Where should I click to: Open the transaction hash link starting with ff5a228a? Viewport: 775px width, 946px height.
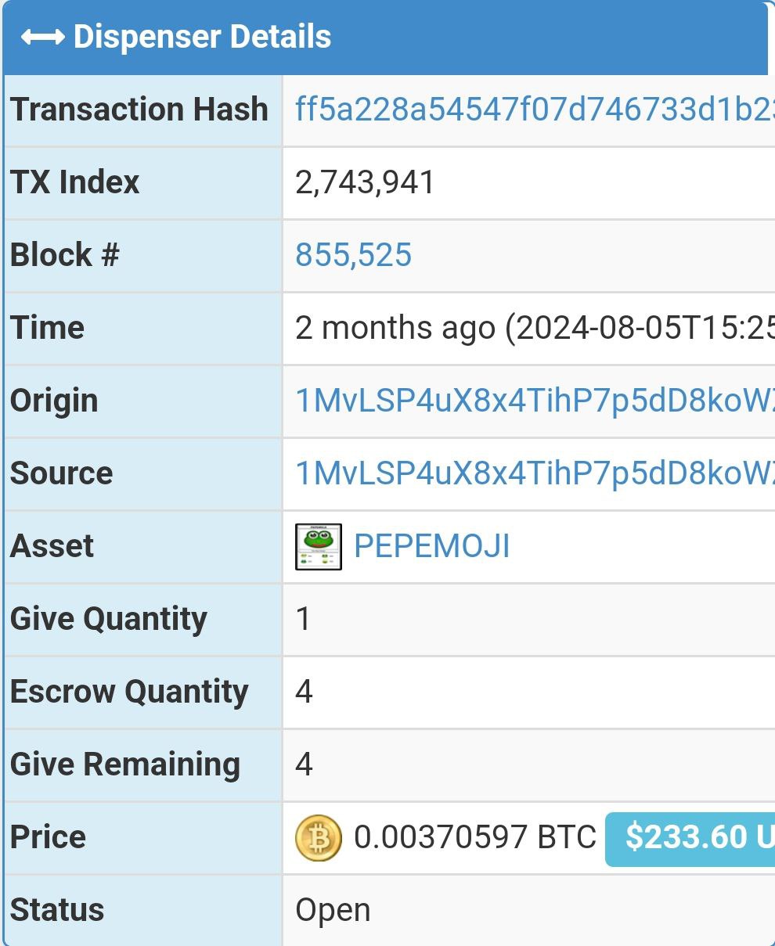[535, 110]
